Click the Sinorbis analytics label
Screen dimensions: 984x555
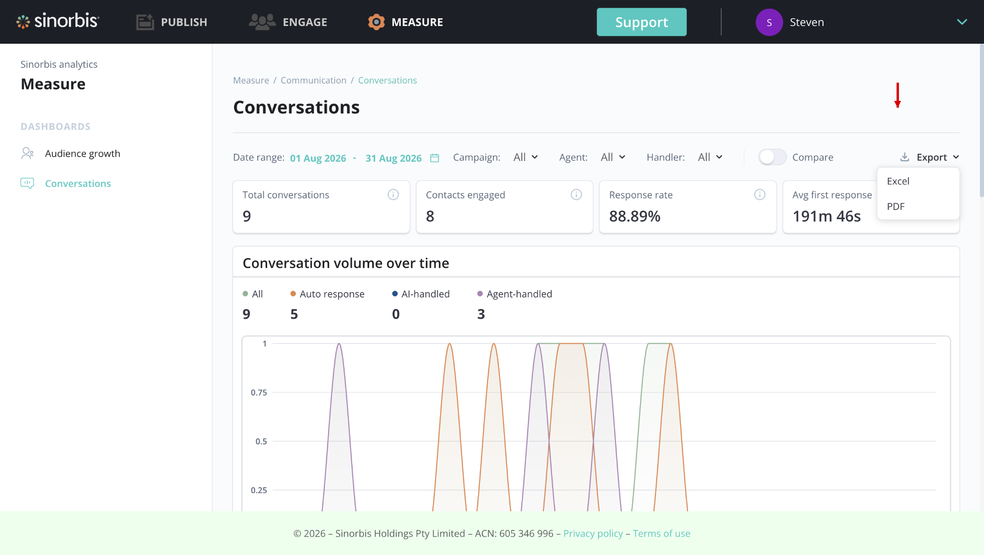click(59, 64)
